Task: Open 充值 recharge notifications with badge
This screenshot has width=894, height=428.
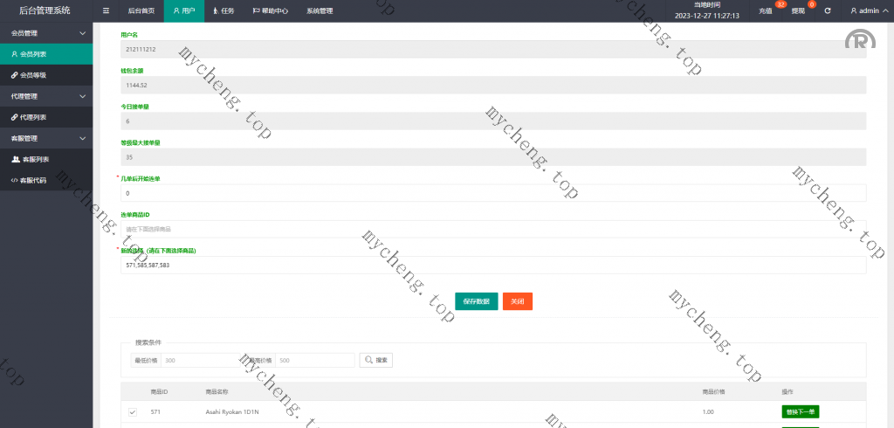Action: click(766, 11)
